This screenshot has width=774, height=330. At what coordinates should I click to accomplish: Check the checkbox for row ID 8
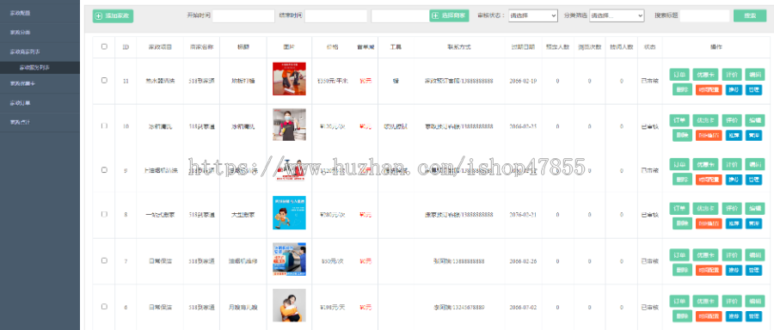click(104, 215)
